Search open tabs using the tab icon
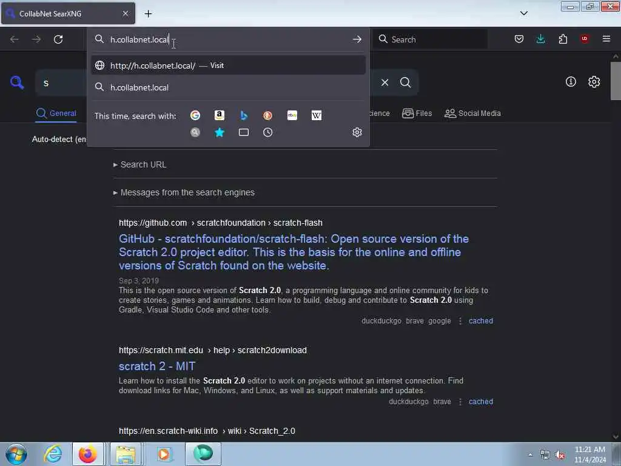 point(244,132)
